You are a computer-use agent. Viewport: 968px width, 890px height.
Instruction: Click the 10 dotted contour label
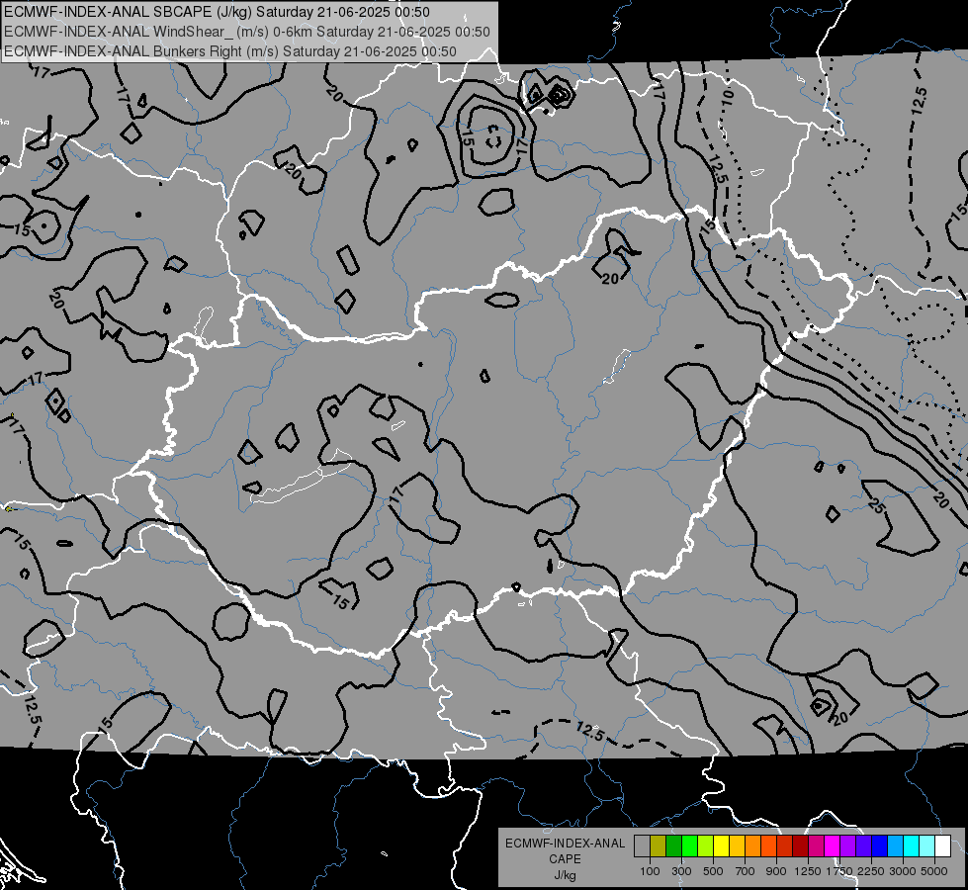click(x=727, y=96)
